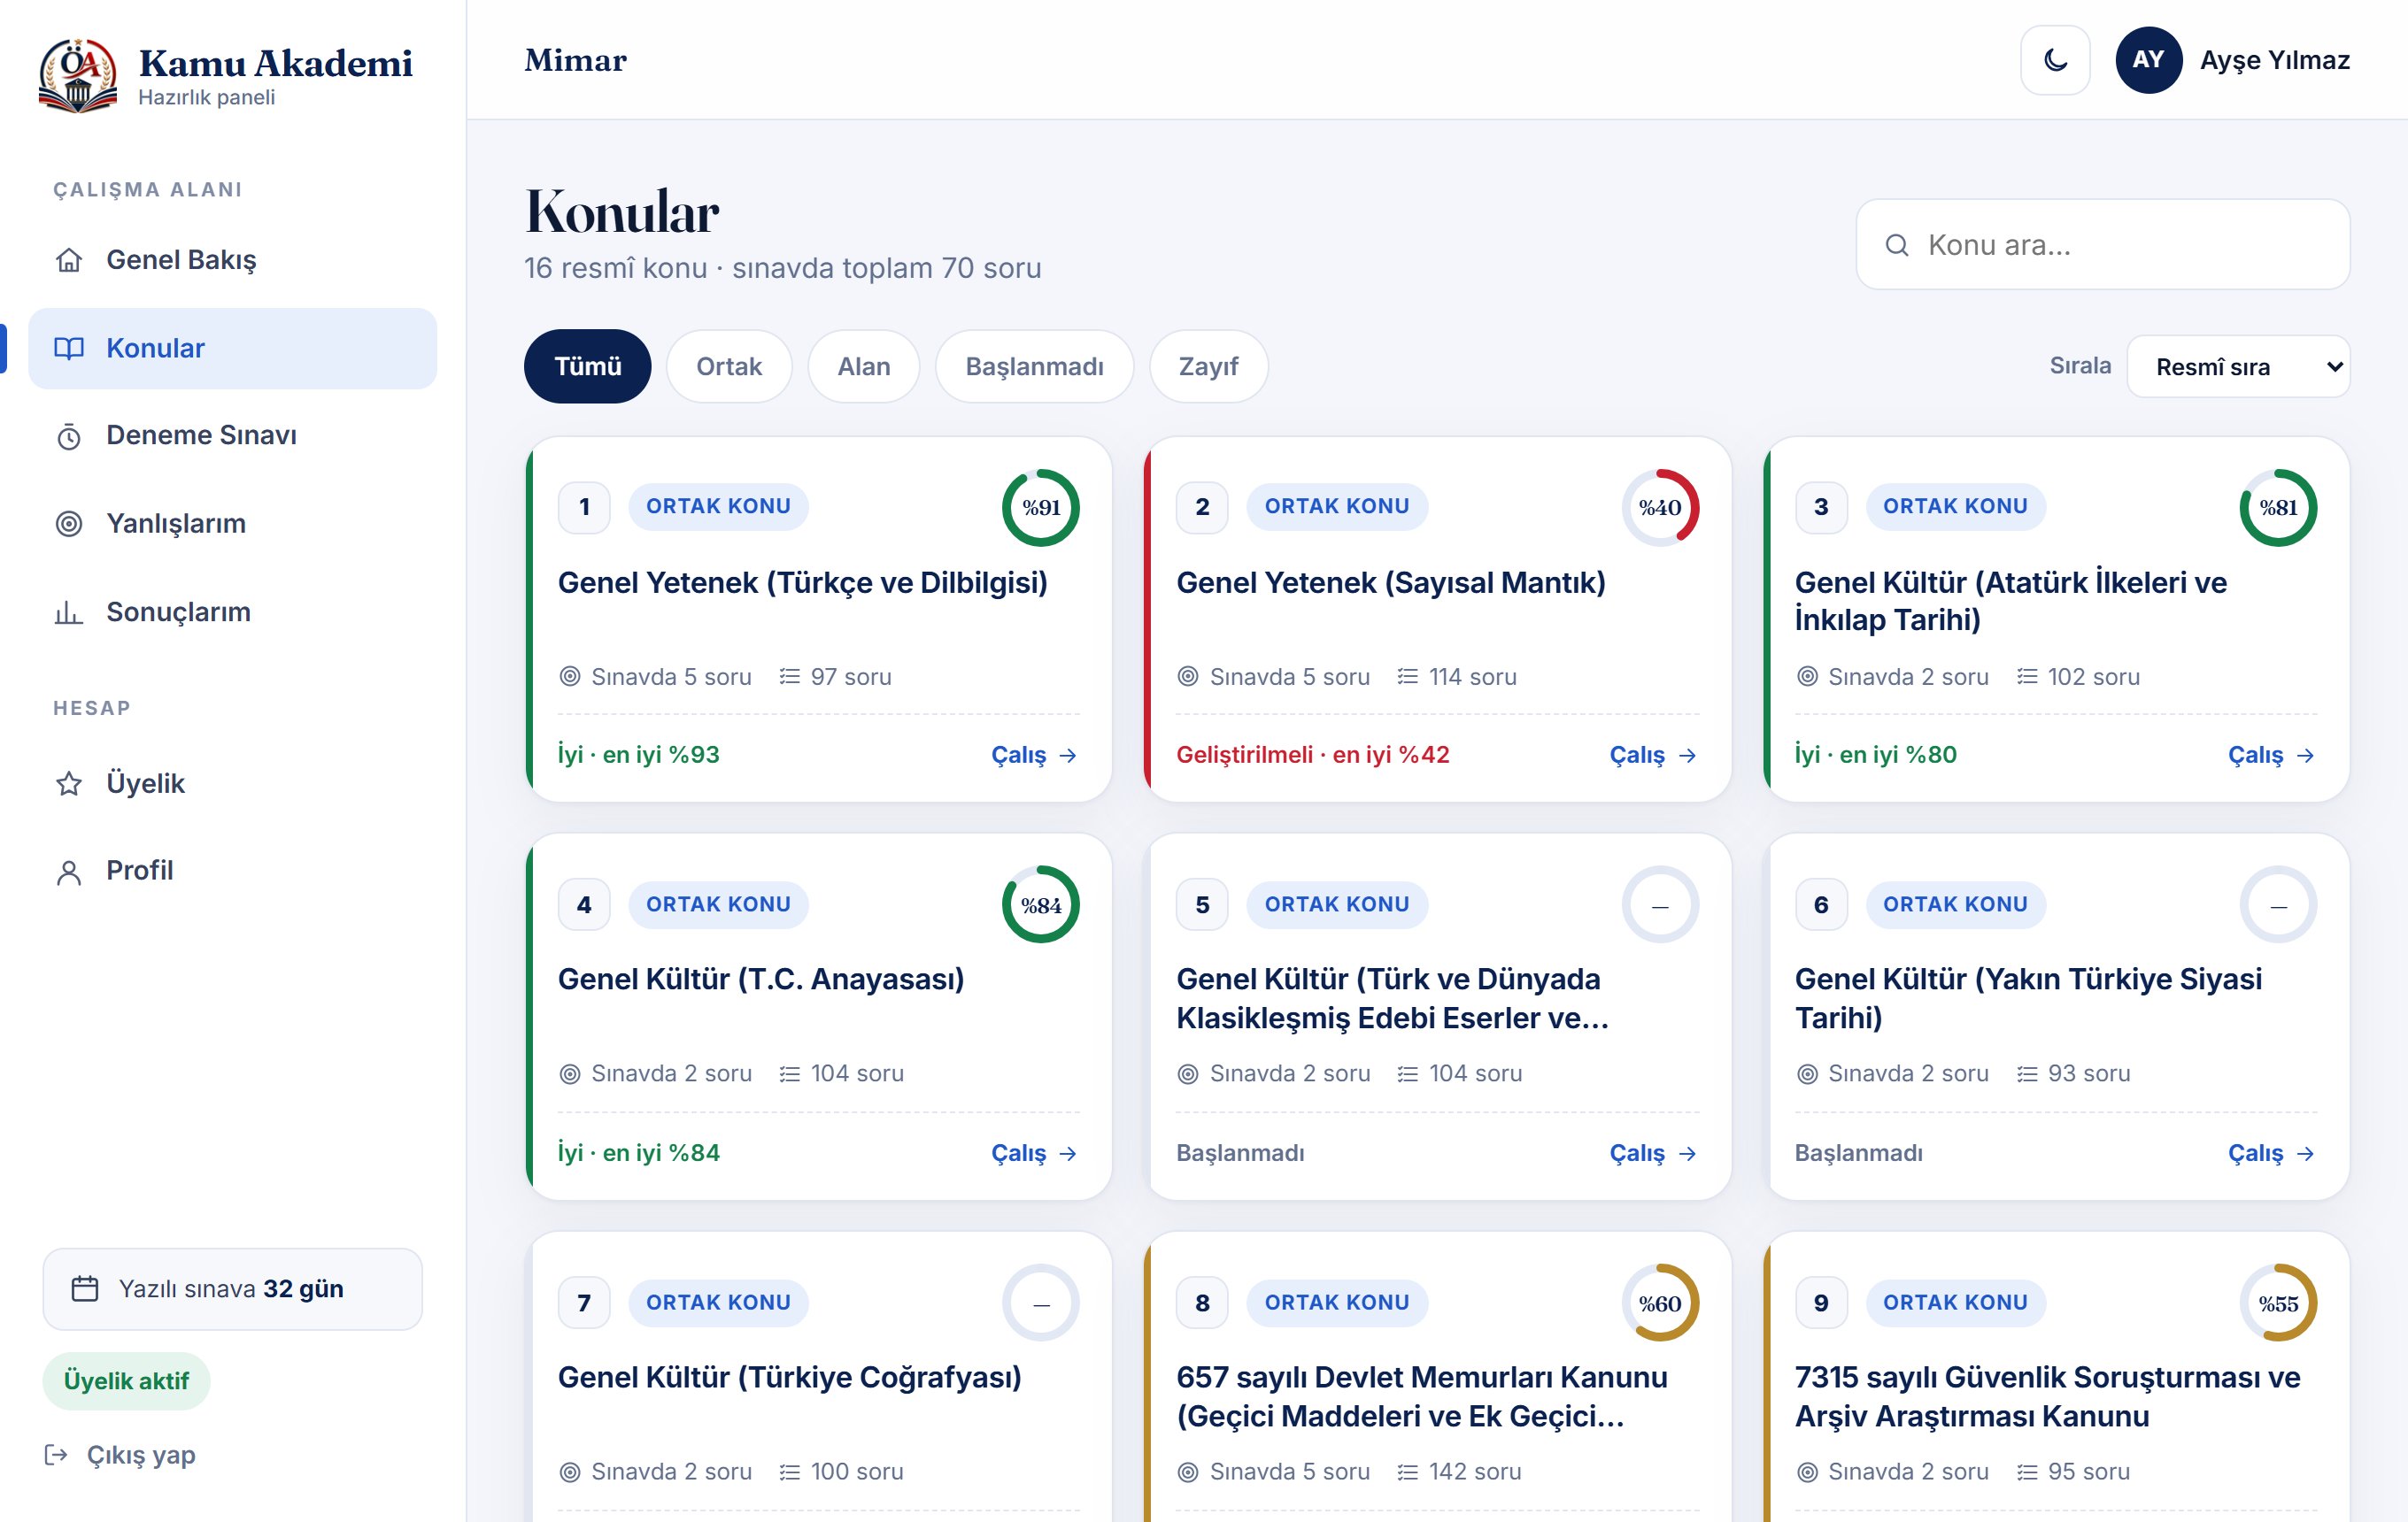Click the %81 progress ring on card 3

coord(2278,508)
